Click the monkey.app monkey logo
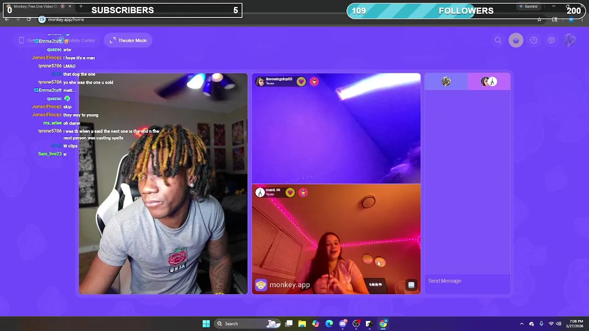 click(261, 285)
